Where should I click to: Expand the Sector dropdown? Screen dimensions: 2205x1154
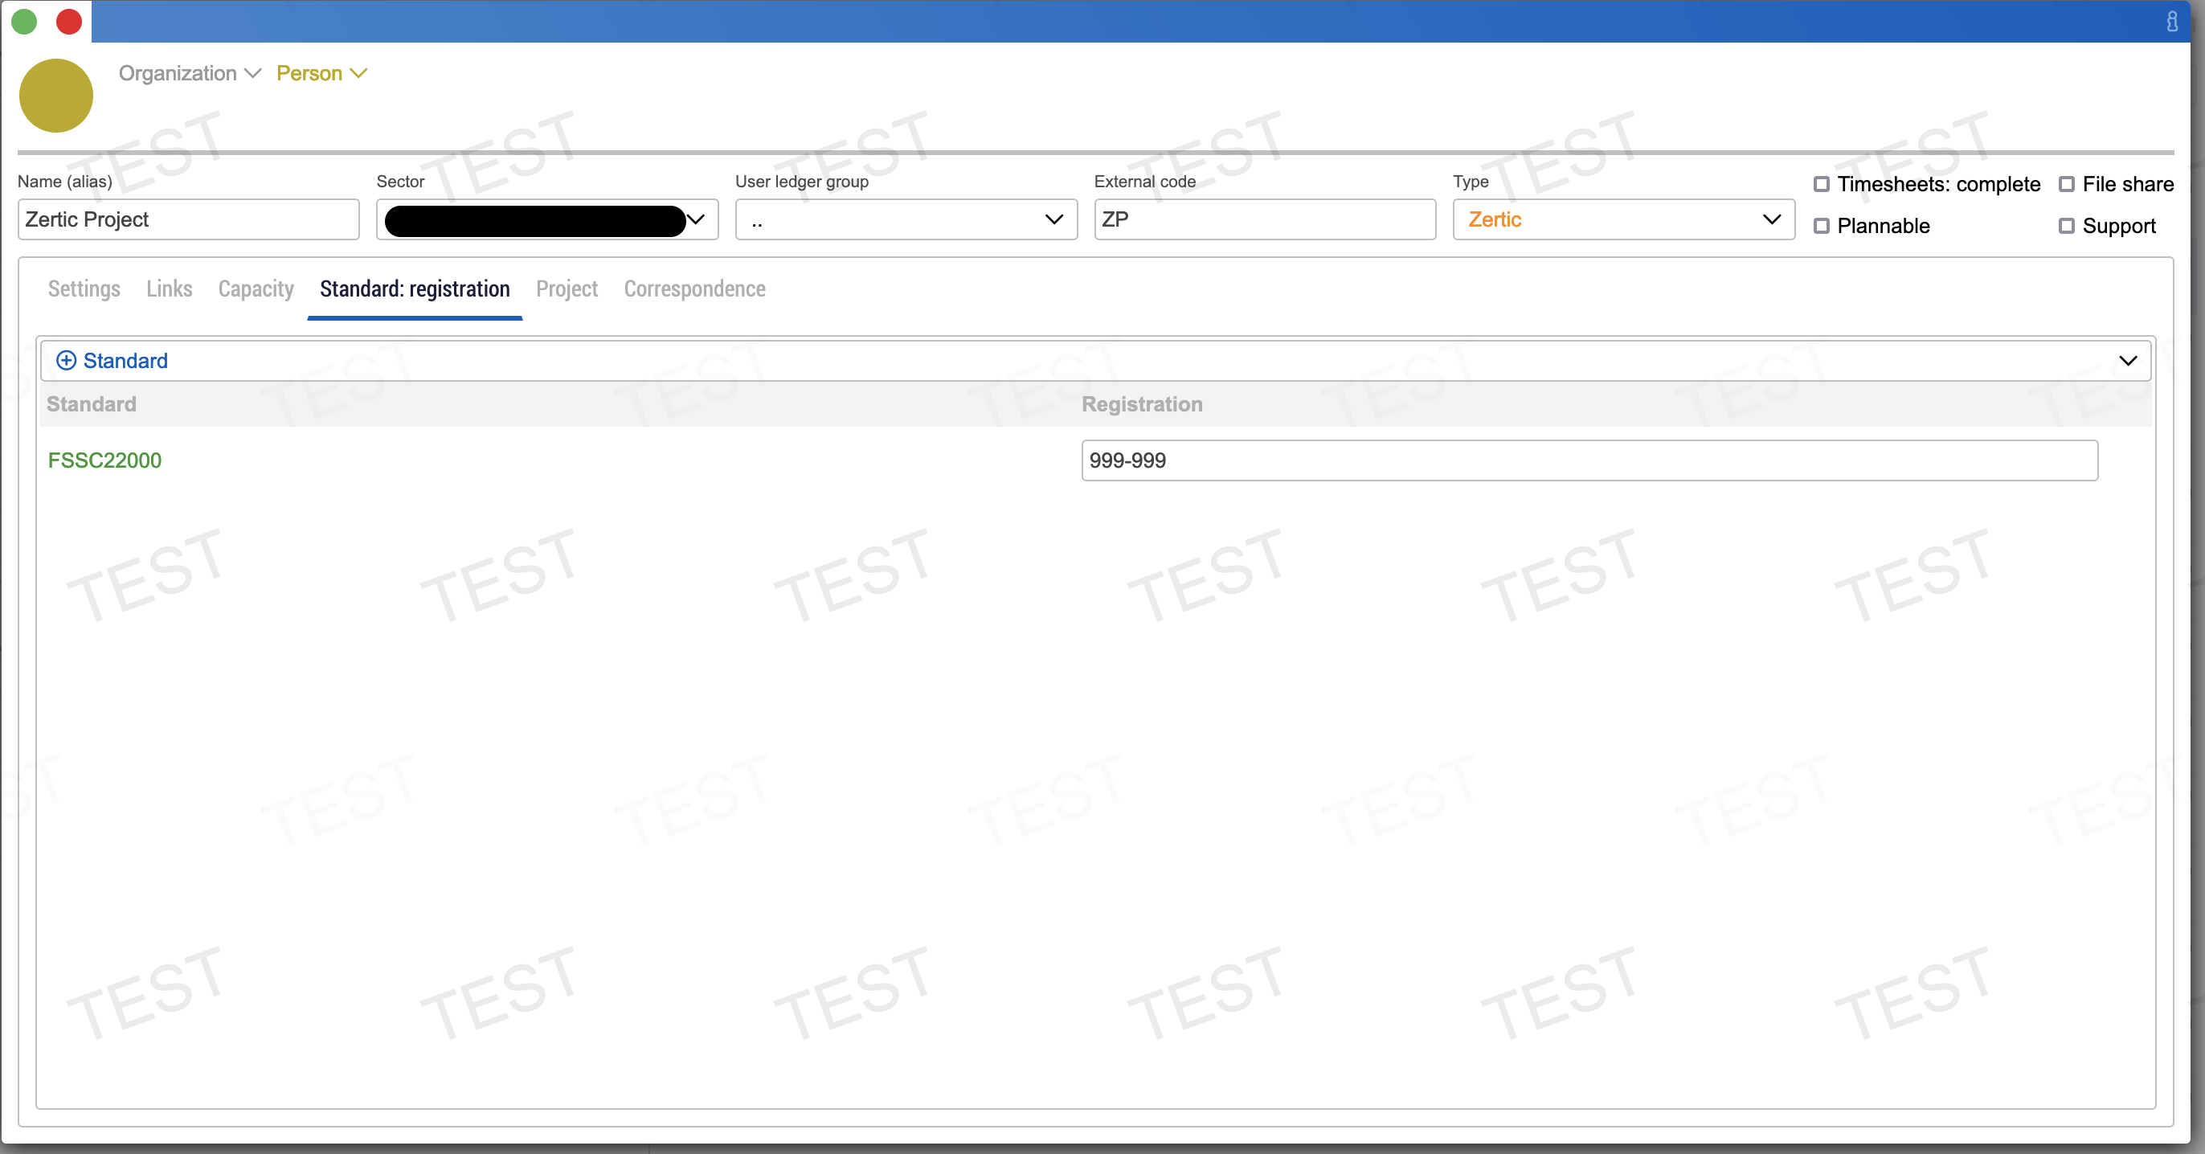696,220
